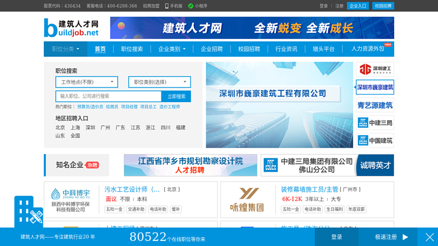Screen dimensions: 438x246
Task: Choose region 深圳
Action: pos(90,127)
